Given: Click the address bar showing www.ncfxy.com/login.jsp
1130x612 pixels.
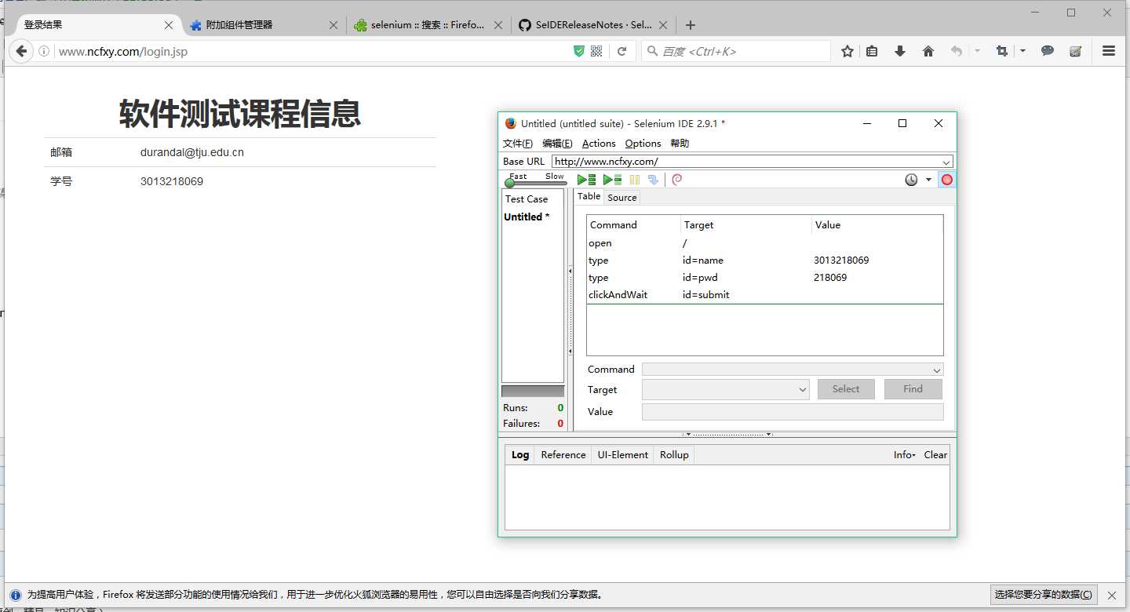Looking at the screenshot, I should click(314, 52).
